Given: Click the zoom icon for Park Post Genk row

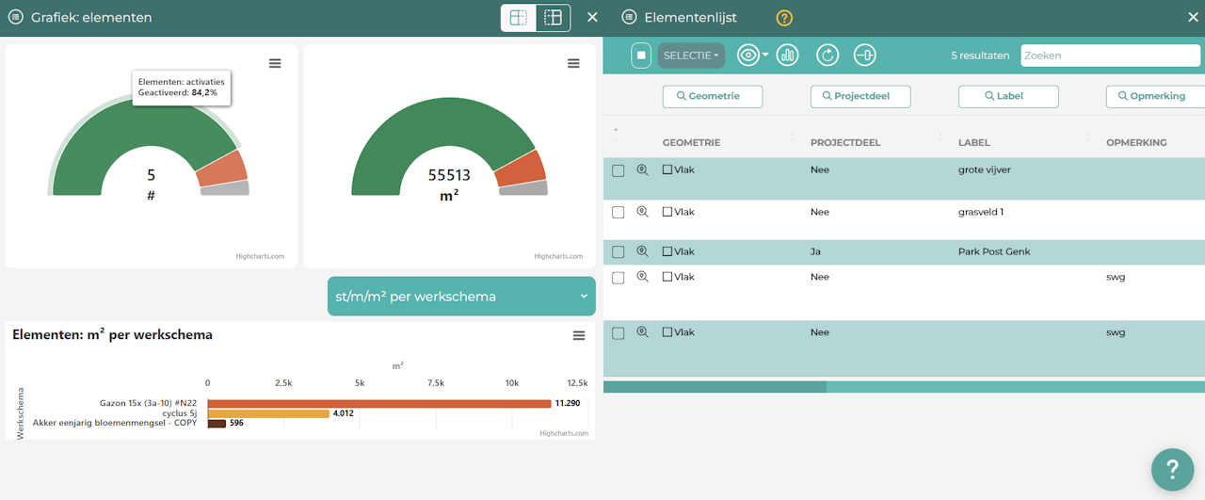Looking at the screenshot, I should pyautogui.click(x=643, y=251).
